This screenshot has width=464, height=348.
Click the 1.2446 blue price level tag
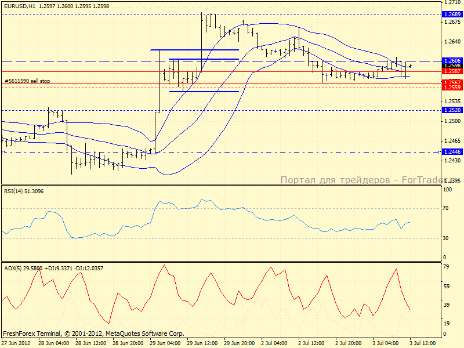click(x=452, y=152)
